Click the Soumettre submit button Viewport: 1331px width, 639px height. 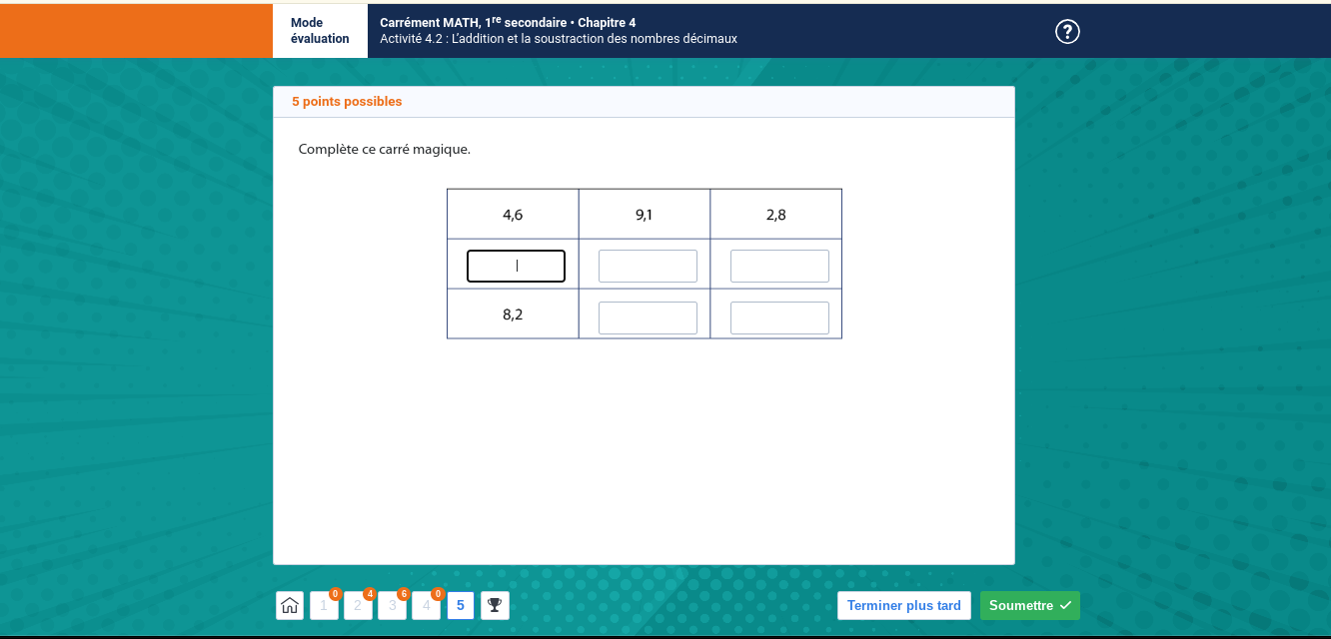[1029, 605]
